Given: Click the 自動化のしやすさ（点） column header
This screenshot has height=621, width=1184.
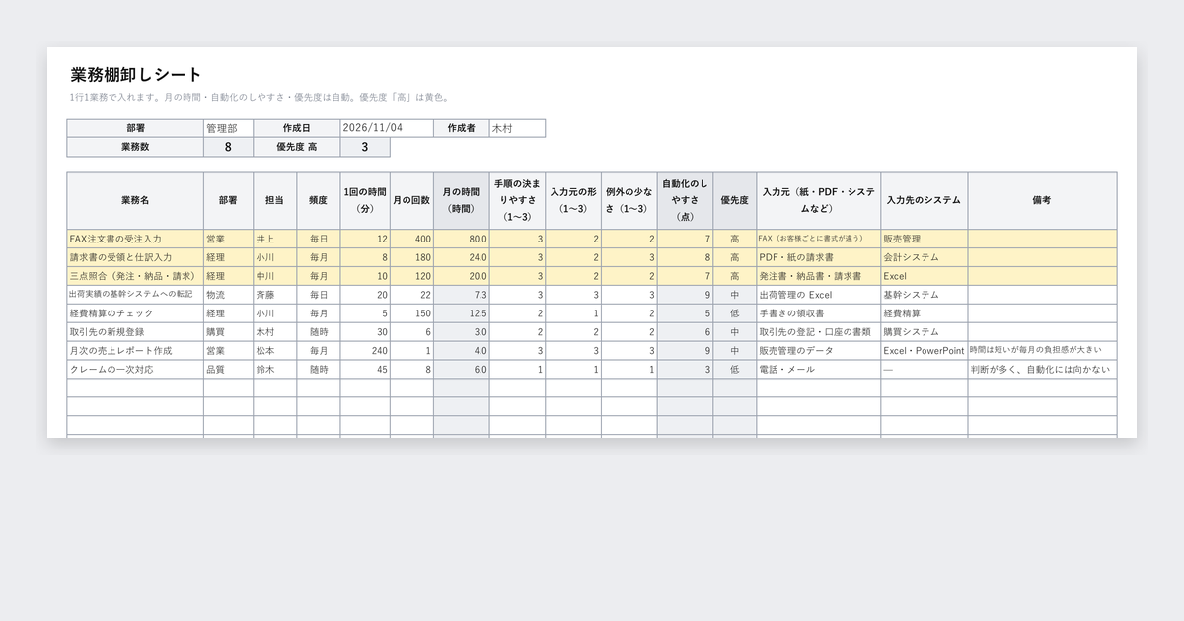Looking at the screenshot, I should tap(685, 200).
